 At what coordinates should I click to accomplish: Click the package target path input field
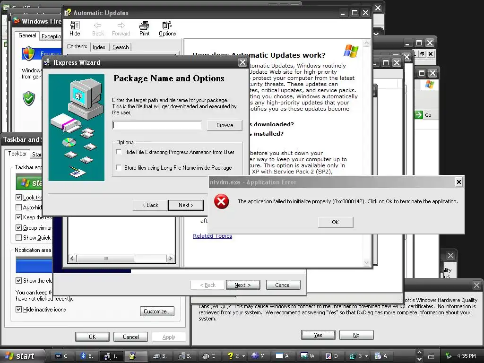pyautogui.click(x=157, y=125)
